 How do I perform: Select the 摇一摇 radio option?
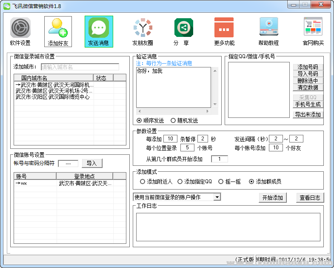pyautogui.click(x=221, y=181)
